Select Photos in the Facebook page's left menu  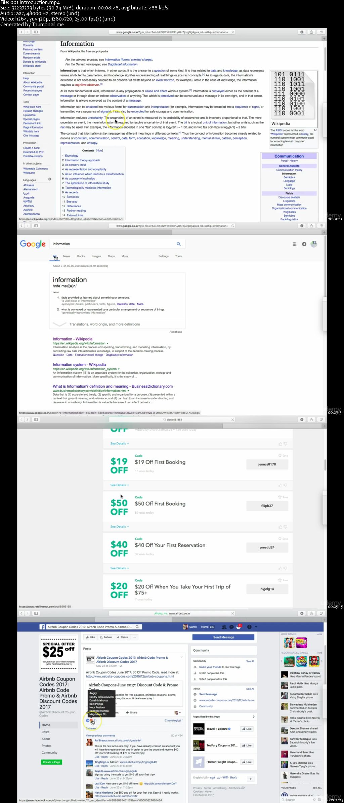tap(46, 745)
